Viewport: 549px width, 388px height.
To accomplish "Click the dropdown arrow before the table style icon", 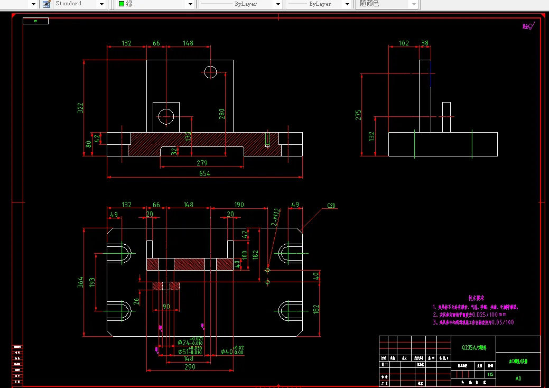I will (x=33, y=4).
